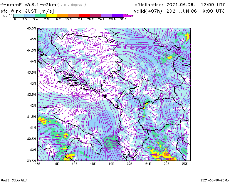Click the magenta arrow above 32.6 in legend
The height and width of the screenshot is (182, 235).
128,16
